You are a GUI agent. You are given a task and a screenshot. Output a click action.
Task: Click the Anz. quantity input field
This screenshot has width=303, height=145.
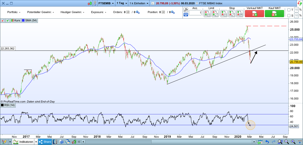coord(196,13)
